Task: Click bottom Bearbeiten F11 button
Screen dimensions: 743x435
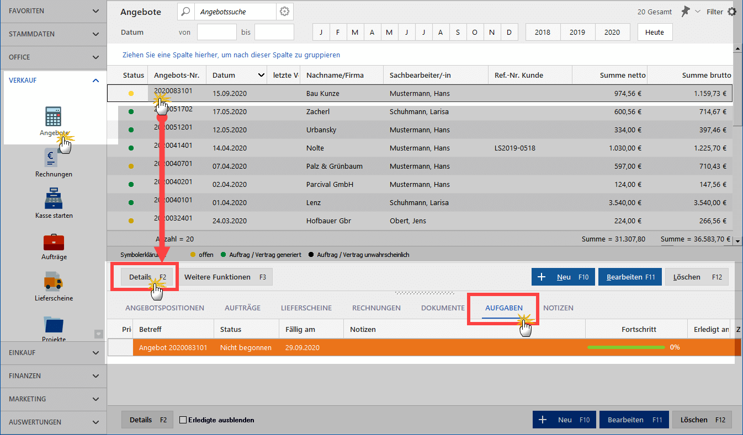Action: (x=634, y=420)
